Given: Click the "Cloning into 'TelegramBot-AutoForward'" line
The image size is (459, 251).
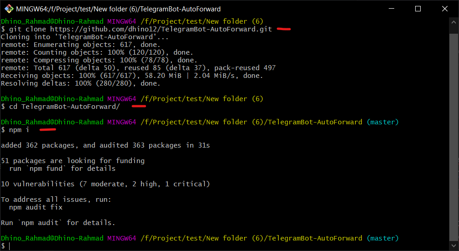Looking at the screenshot, I should pos(85,37).
